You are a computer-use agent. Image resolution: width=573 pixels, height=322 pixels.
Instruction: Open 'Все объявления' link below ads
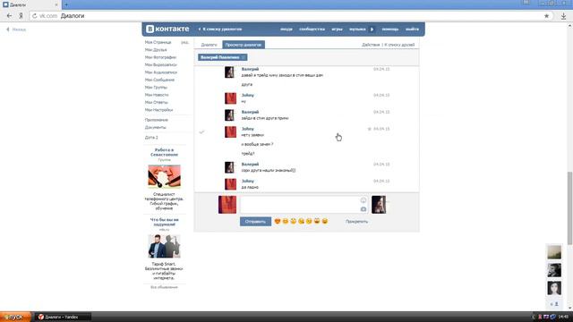click(x=164, y=287)
